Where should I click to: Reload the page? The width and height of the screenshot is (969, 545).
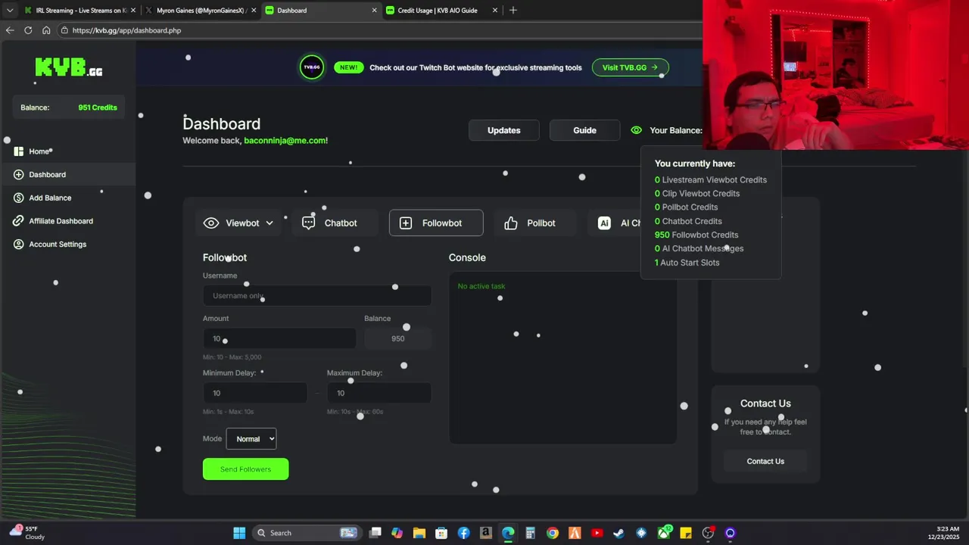point(28,30)
